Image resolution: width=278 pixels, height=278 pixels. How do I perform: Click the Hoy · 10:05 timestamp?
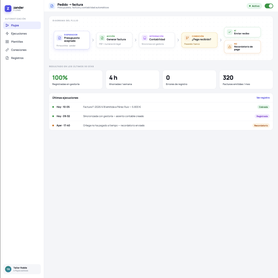pos(63,107)
